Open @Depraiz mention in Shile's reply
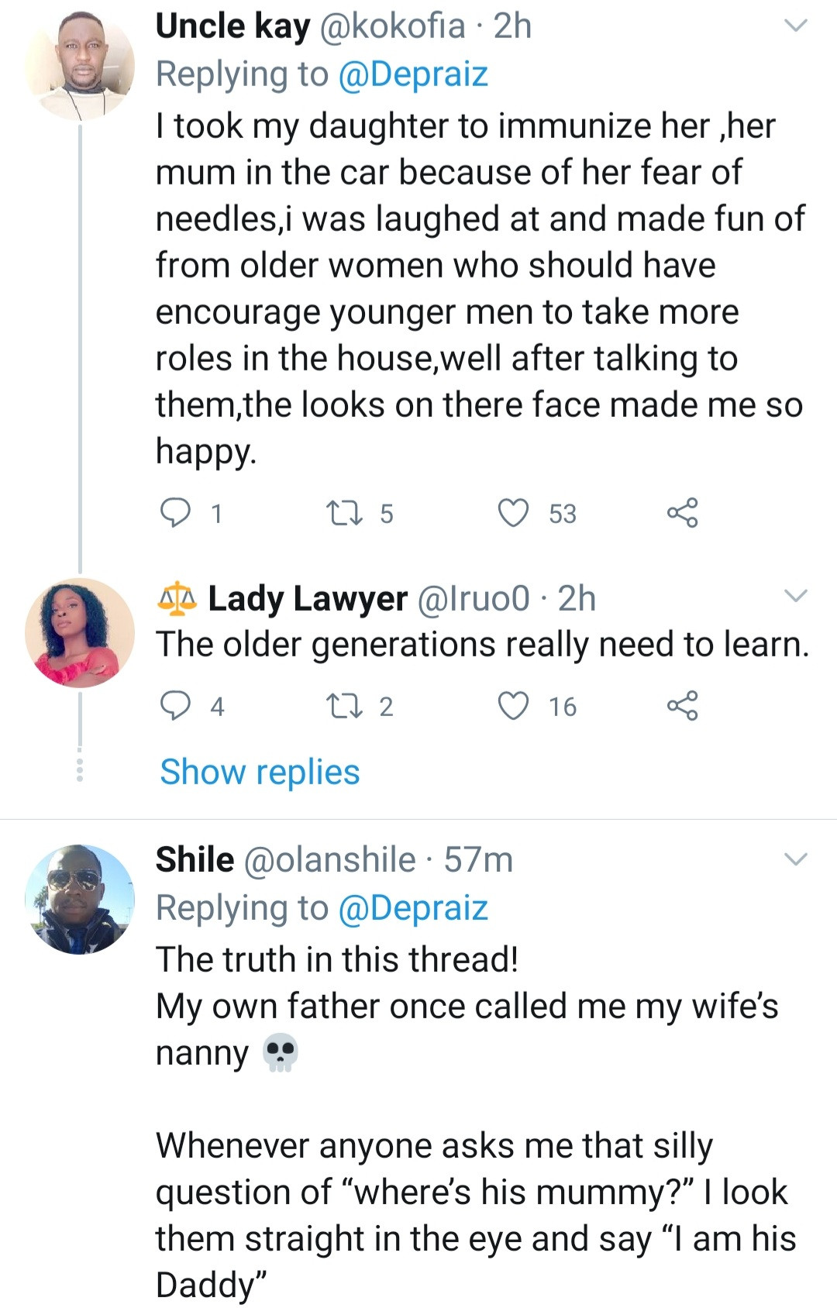 click(413, 907)
